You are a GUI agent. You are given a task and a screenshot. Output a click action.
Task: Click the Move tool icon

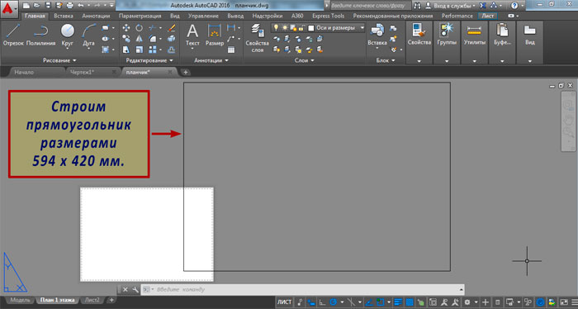pyautogui.click(x=126, y=28)
